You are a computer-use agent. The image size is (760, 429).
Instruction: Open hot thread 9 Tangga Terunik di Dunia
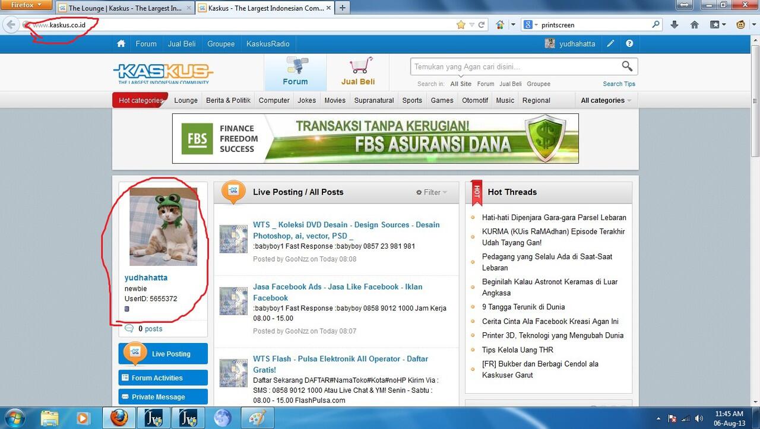coord(524,307)
